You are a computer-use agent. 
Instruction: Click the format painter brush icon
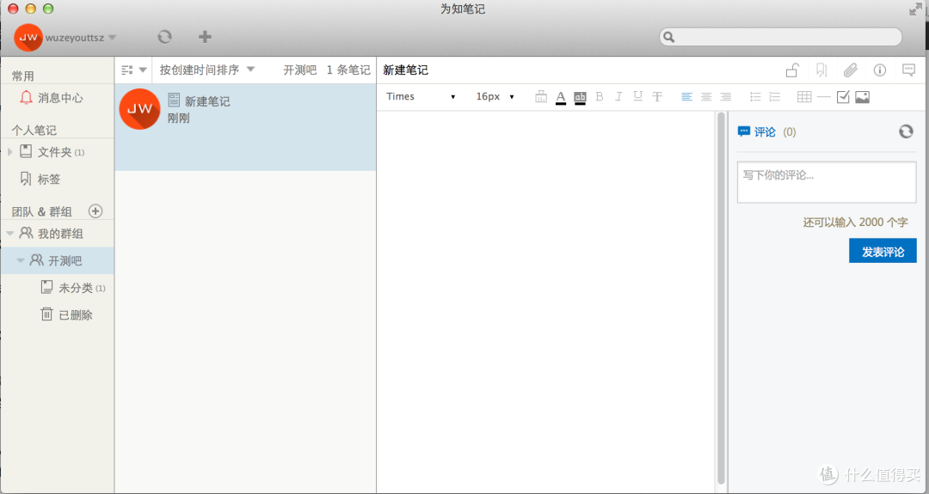(541, 96)
